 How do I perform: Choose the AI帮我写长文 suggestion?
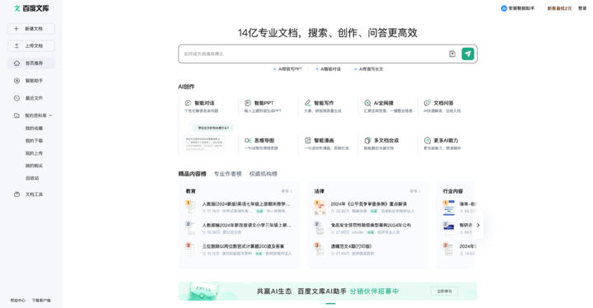click(368, 69)
